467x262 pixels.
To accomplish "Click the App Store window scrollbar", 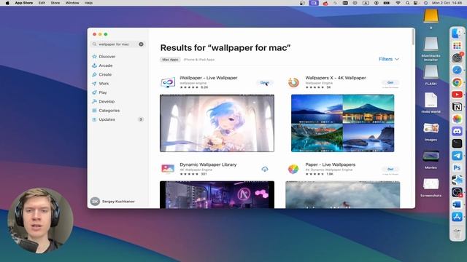I will click(x=413, y=37).
